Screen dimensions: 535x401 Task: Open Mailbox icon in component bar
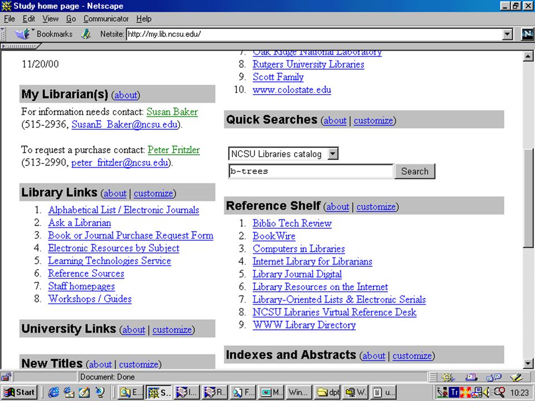pos(471,377)
